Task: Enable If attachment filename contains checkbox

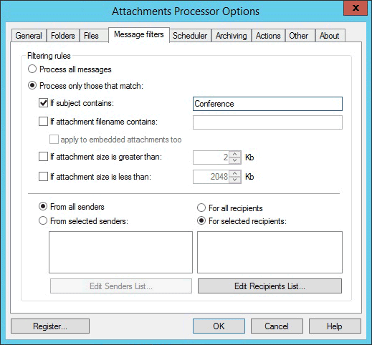Action: pyautogui.click(x=43, y=122)
